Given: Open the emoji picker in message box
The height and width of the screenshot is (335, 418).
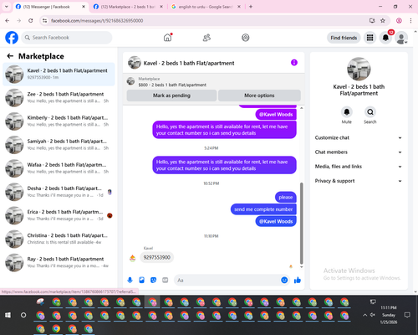Looking at the screenshot, I should [x=284, y=280].
